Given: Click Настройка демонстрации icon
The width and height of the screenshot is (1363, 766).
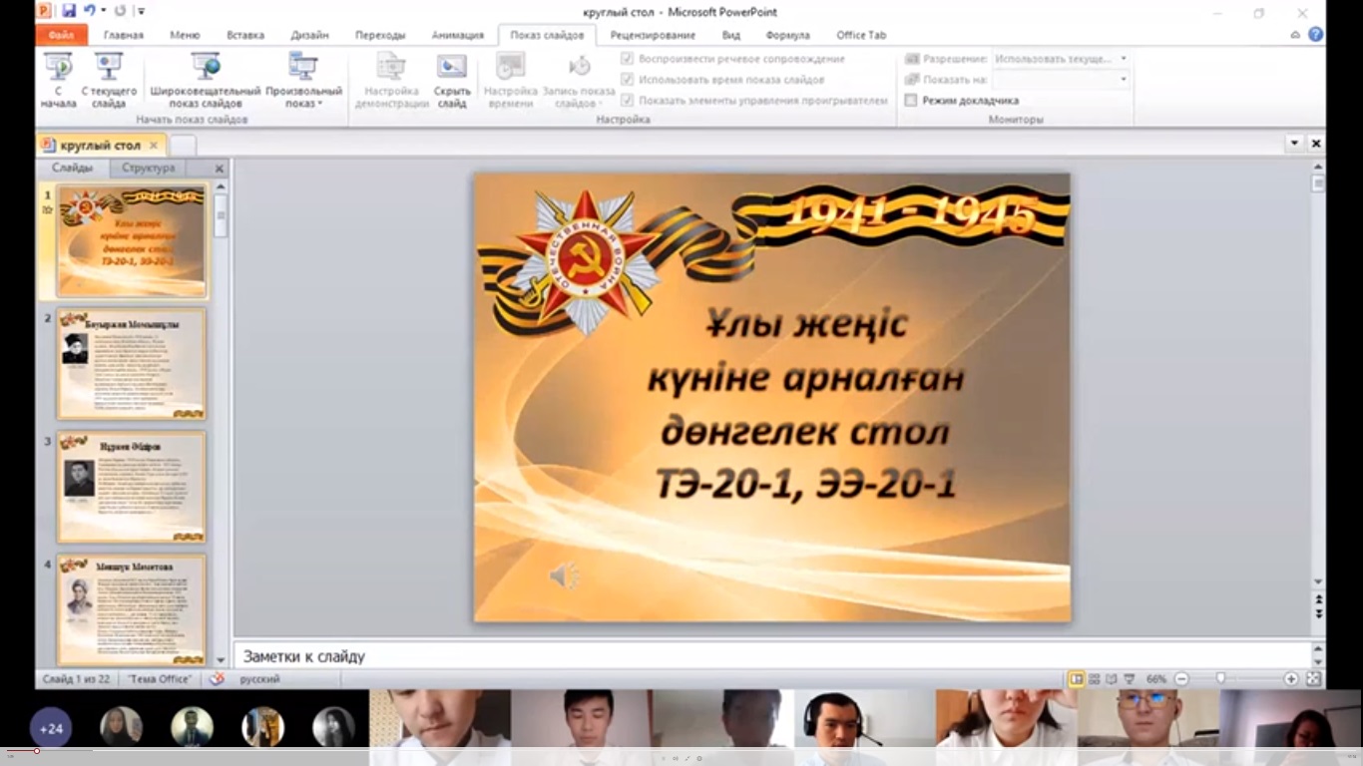Looking at the screenshot, I should [391, 67].
